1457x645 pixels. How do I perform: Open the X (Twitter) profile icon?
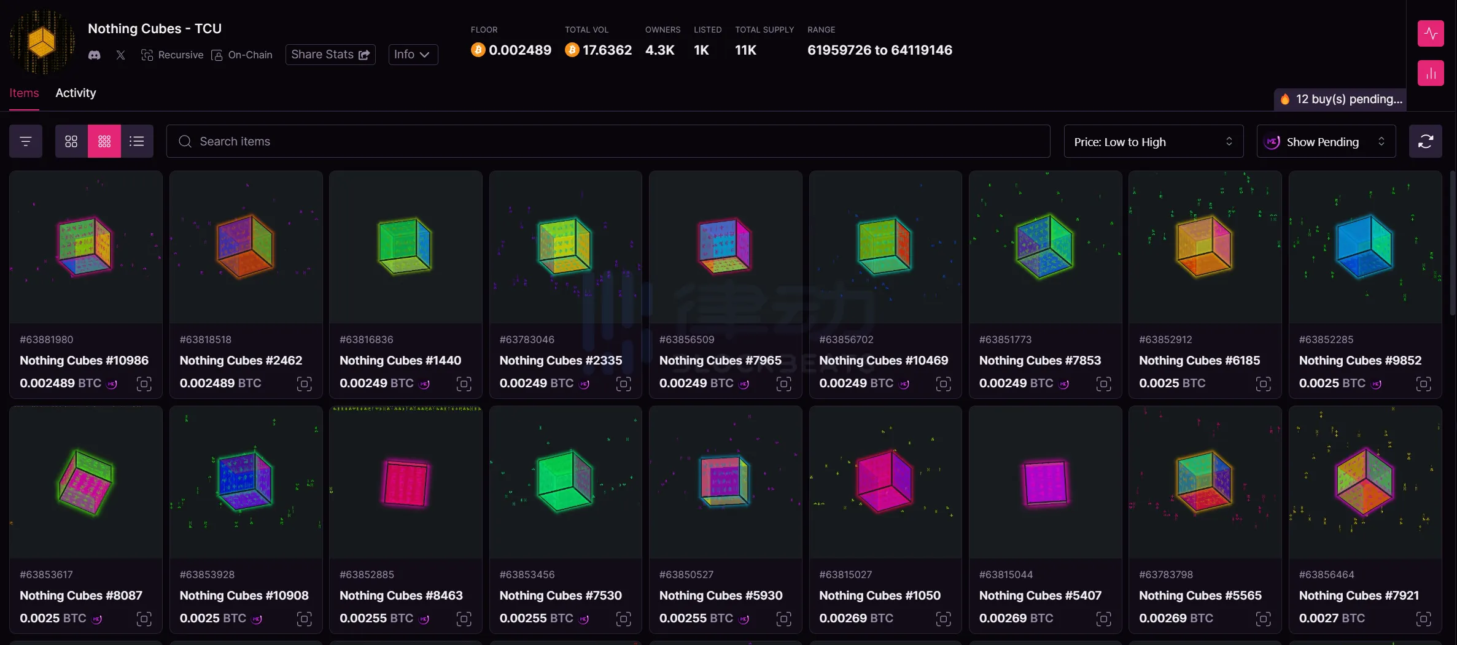(120, 55)
